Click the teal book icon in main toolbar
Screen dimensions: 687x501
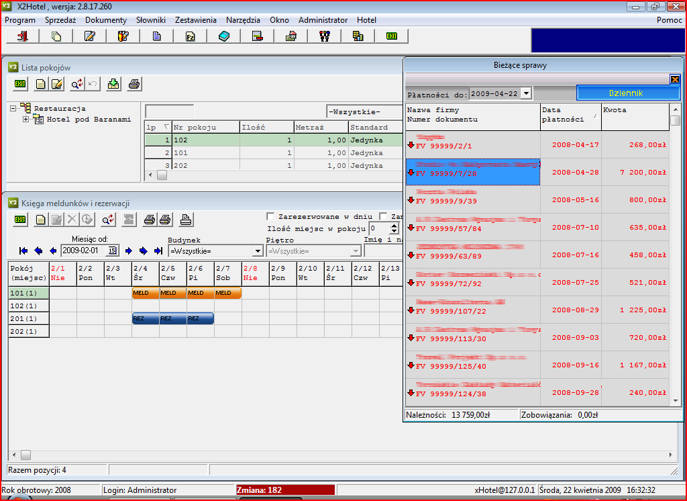[x=224, y=36]
